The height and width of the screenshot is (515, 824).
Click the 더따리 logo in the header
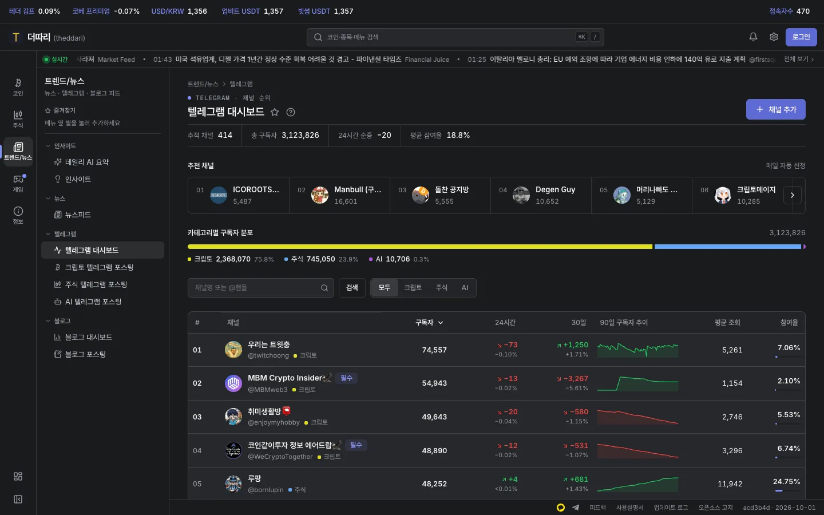click(x=48, y=37)
